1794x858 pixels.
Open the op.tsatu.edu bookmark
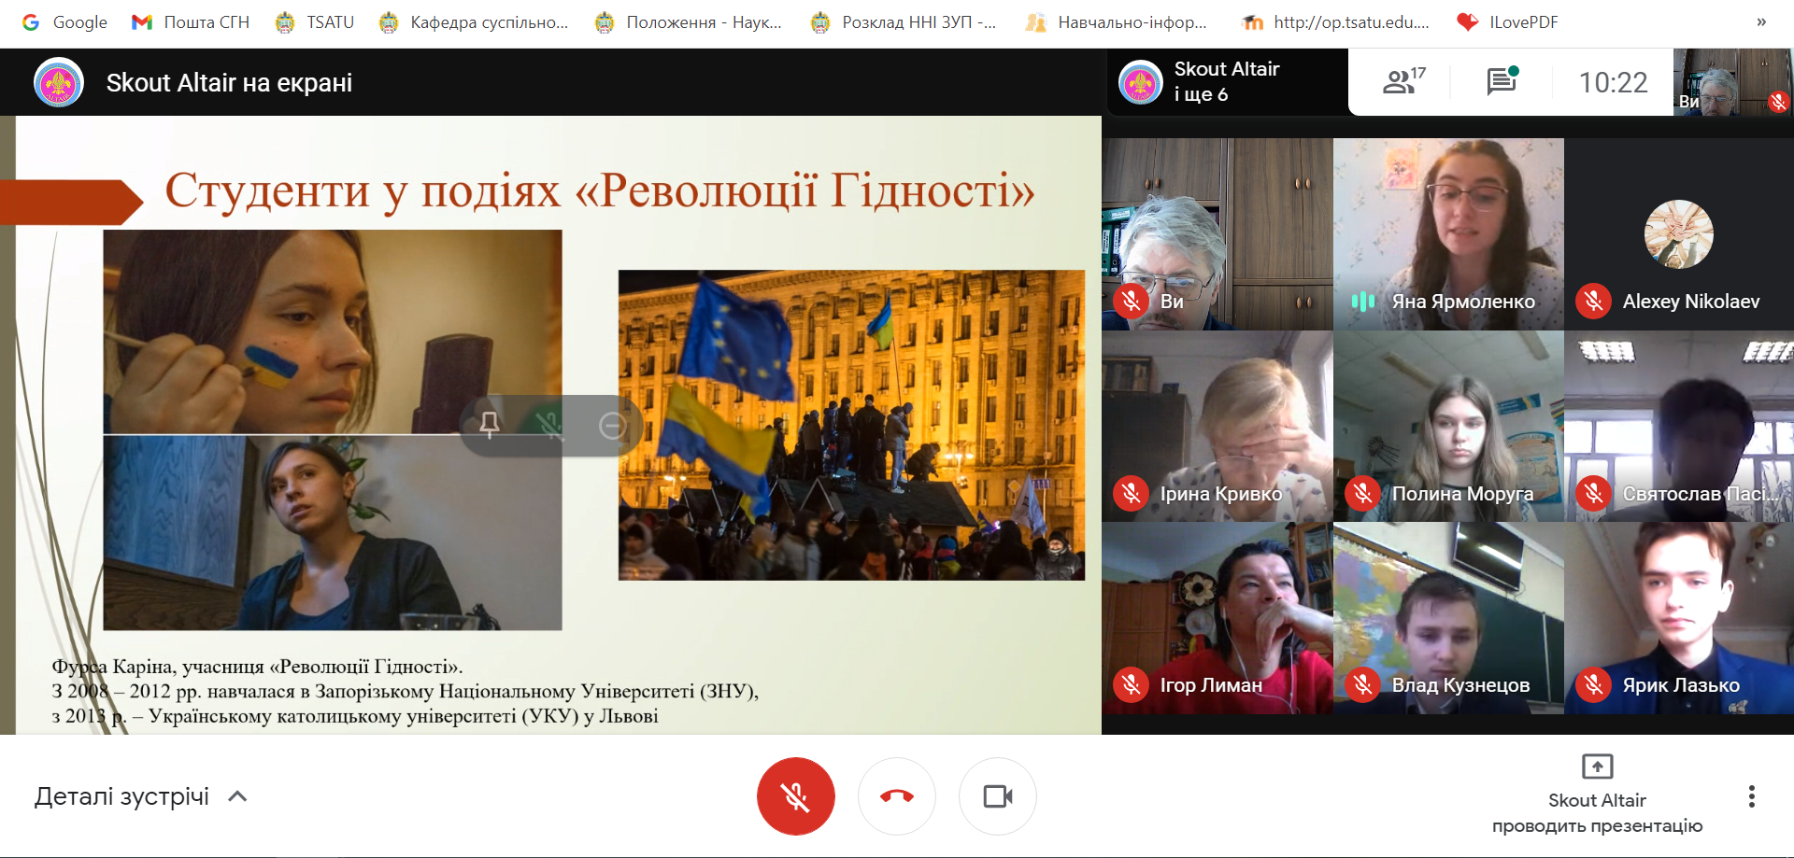1336,22
